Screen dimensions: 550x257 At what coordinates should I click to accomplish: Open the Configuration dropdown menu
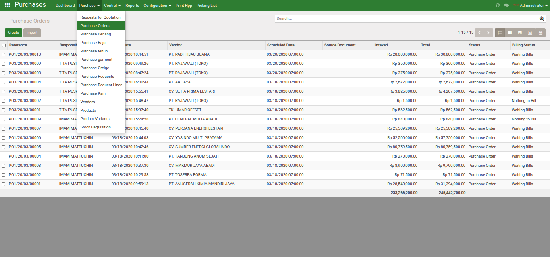157,6
